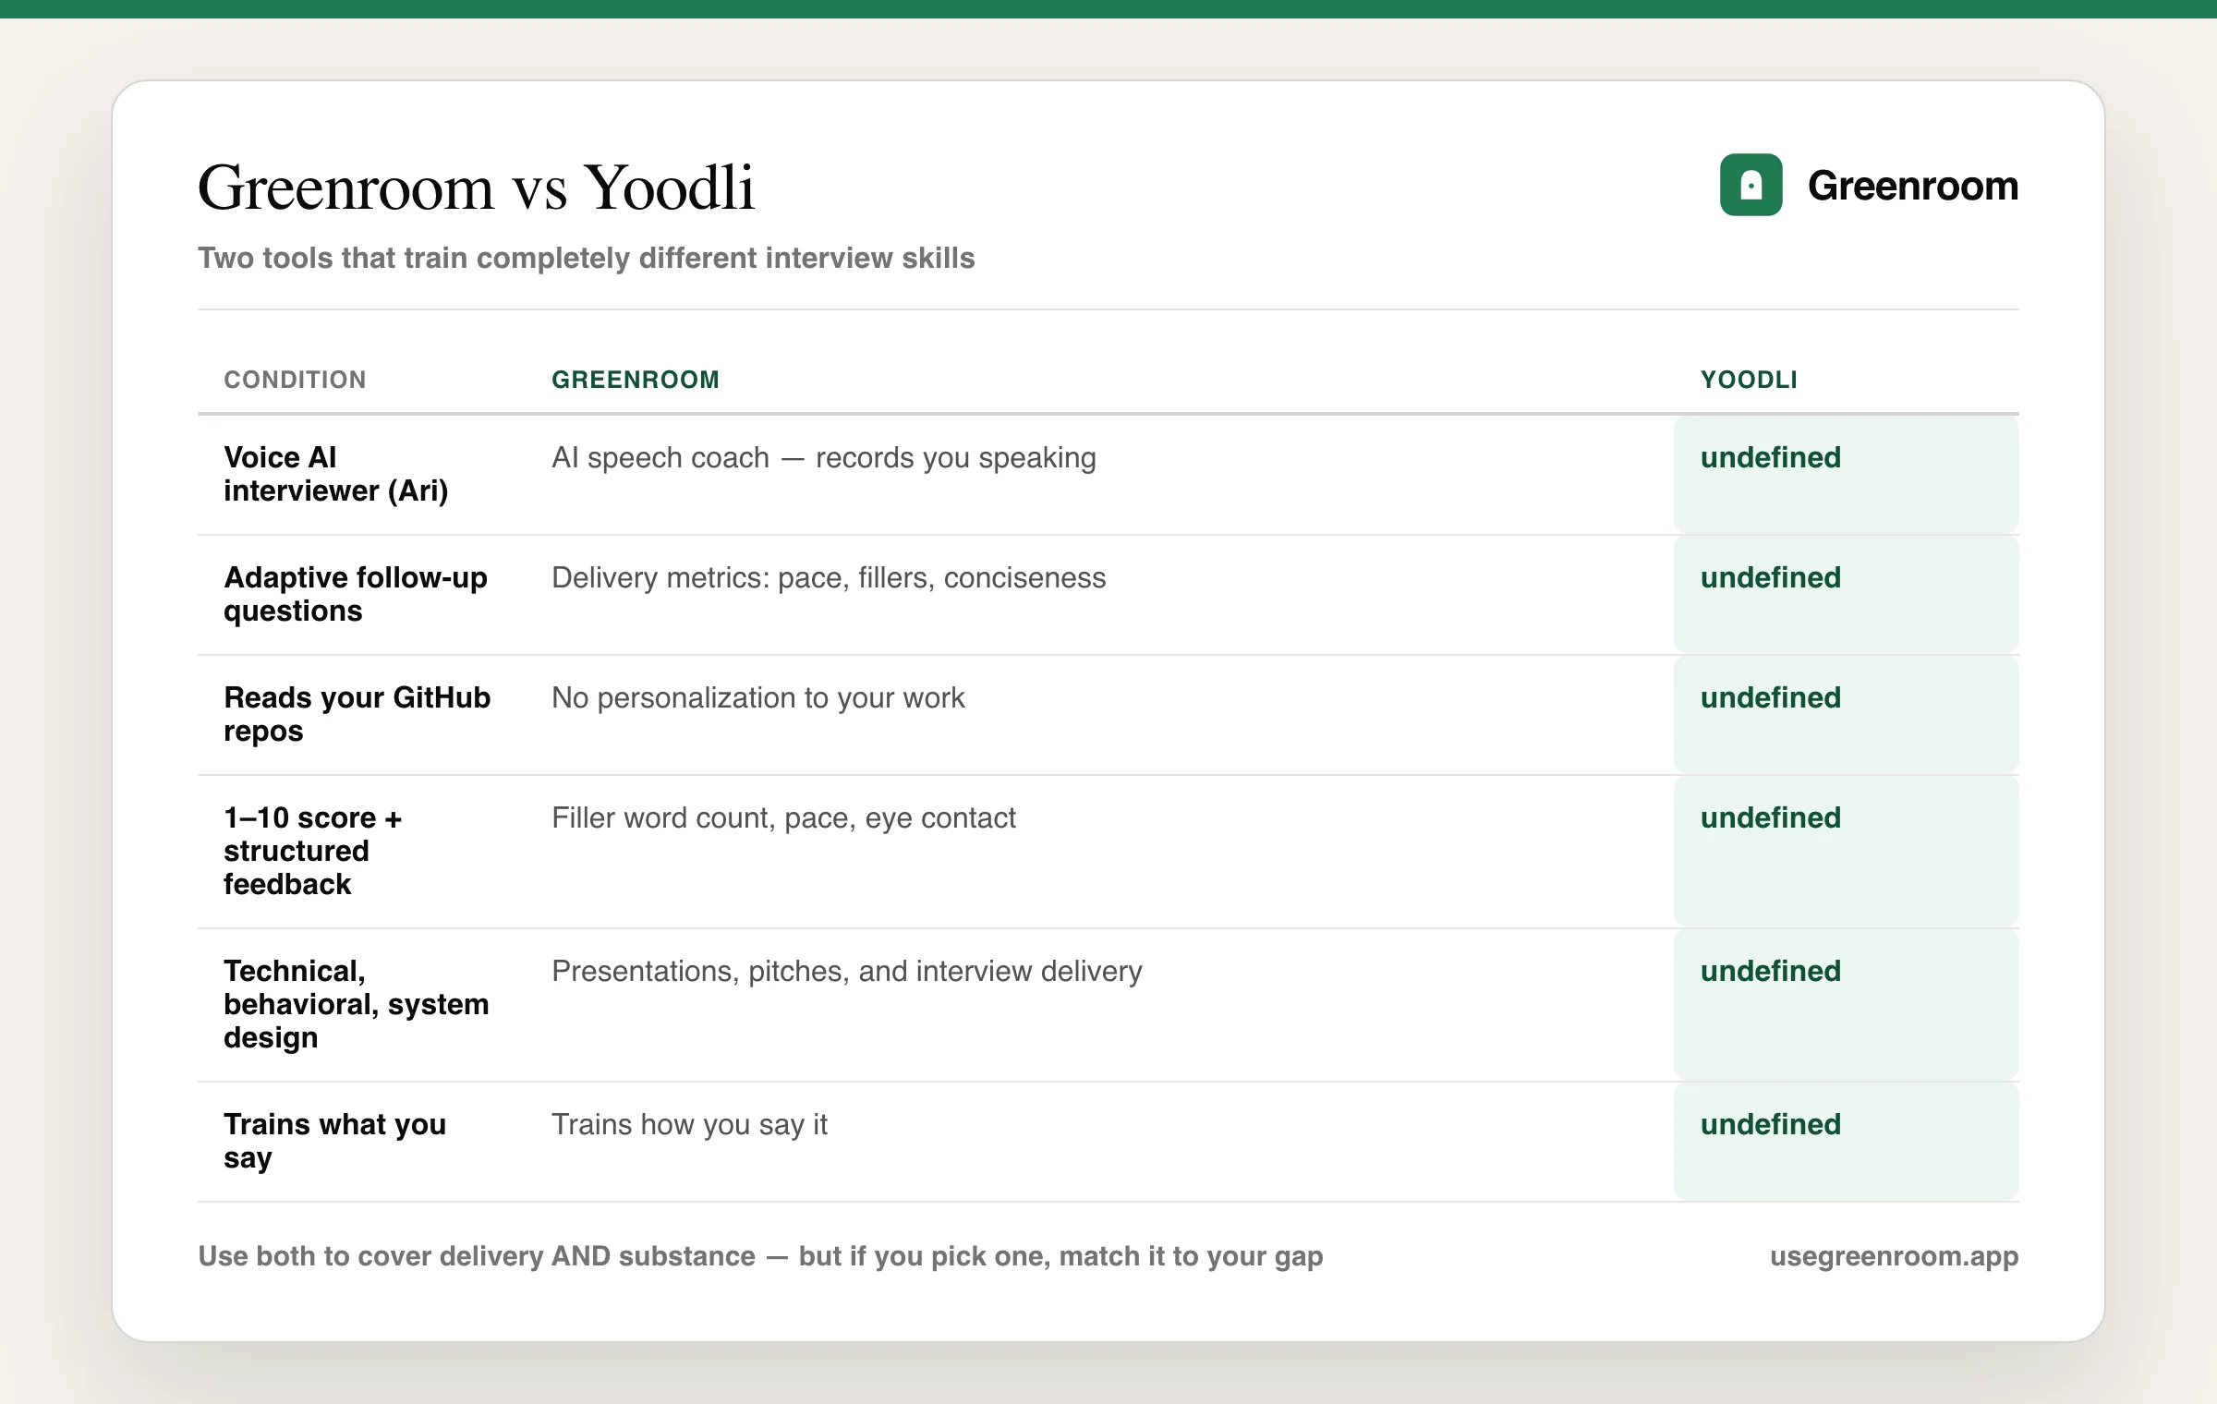This screenshot has width=2217, height=1404.
Task: Click "No personalization to your work" cell
Action: (758, 697)
